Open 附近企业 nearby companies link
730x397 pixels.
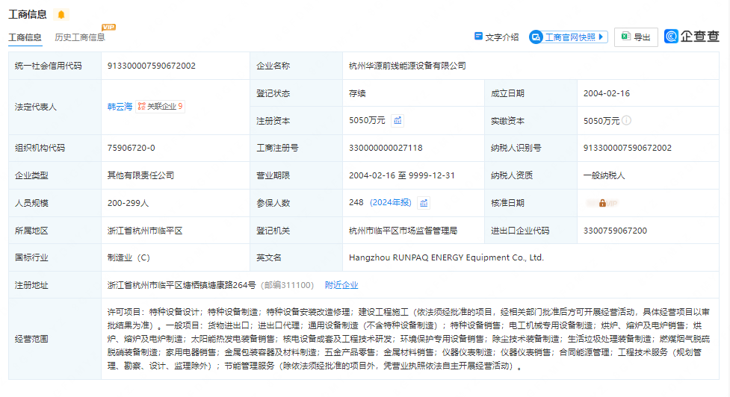click(x=341, y=285)
